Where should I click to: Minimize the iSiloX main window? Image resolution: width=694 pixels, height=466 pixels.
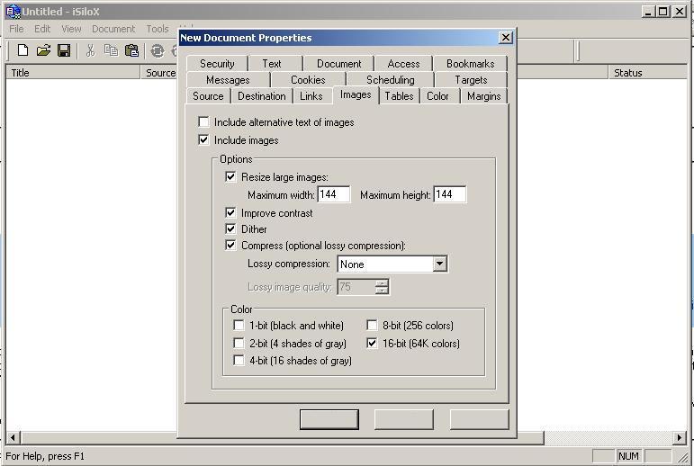pyautogui.click(x=648, y=12)
